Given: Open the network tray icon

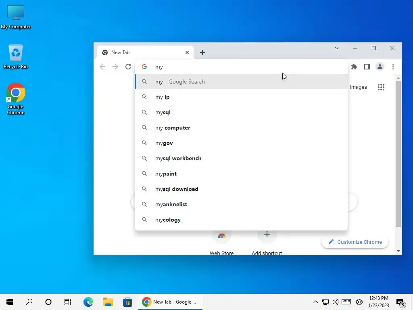Looking at the screenshot, I should coord(325,302).
